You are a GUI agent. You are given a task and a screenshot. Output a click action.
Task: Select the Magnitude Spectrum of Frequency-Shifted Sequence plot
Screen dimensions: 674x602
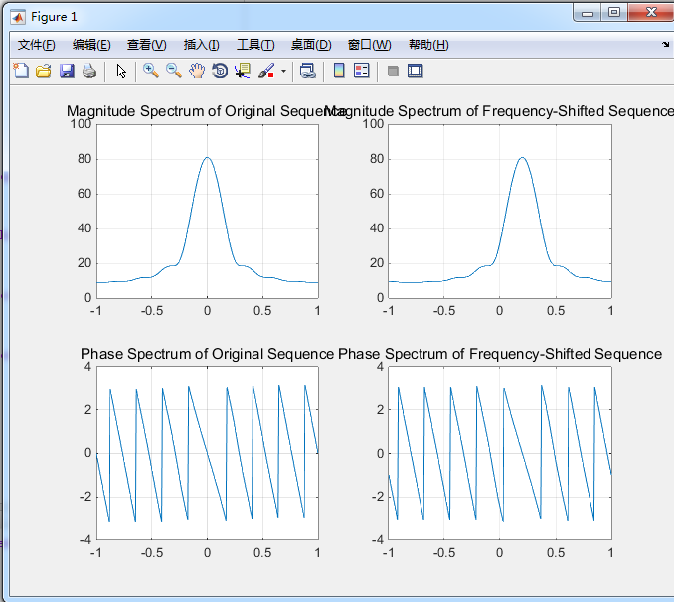tap(500, 212)
